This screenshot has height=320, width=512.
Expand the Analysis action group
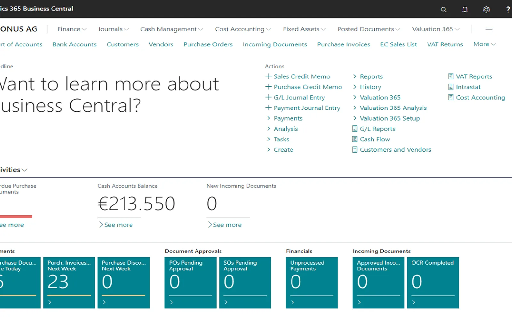coord(283,129)
